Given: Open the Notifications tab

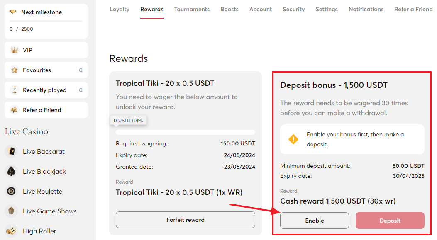Looking at the screenshot, I should pyautogui.click(x=366, y=9).
